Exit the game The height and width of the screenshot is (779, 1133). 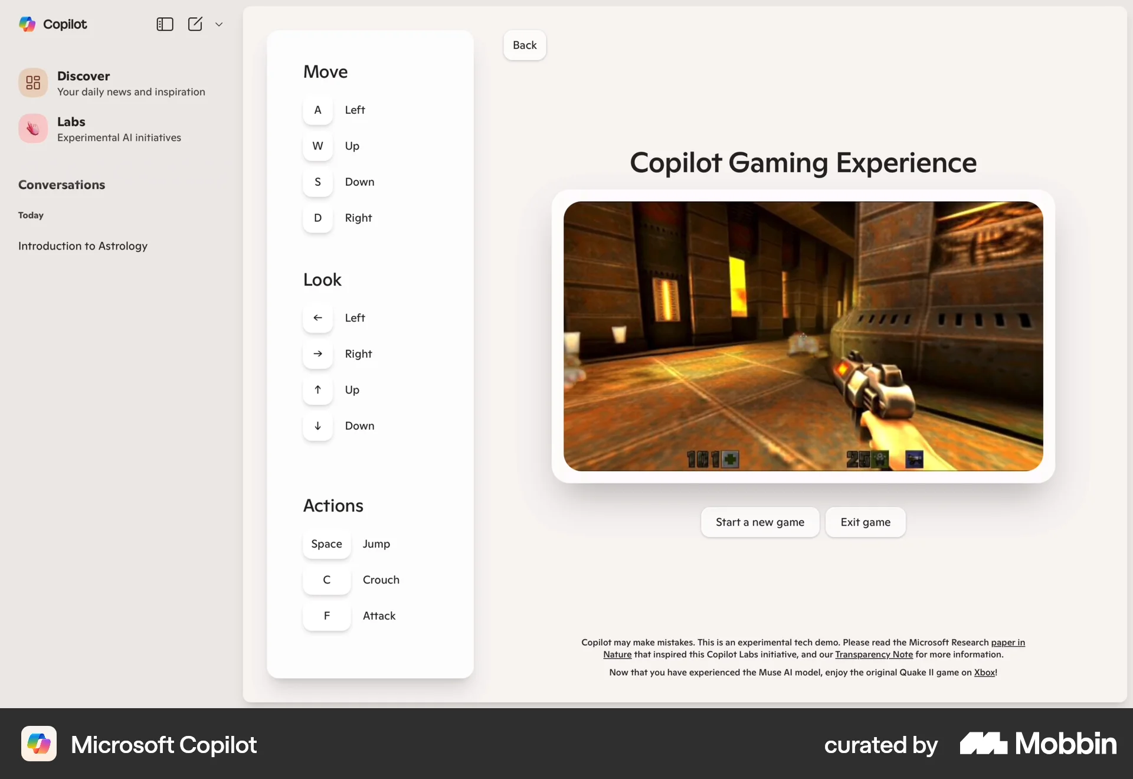(865, 522)
